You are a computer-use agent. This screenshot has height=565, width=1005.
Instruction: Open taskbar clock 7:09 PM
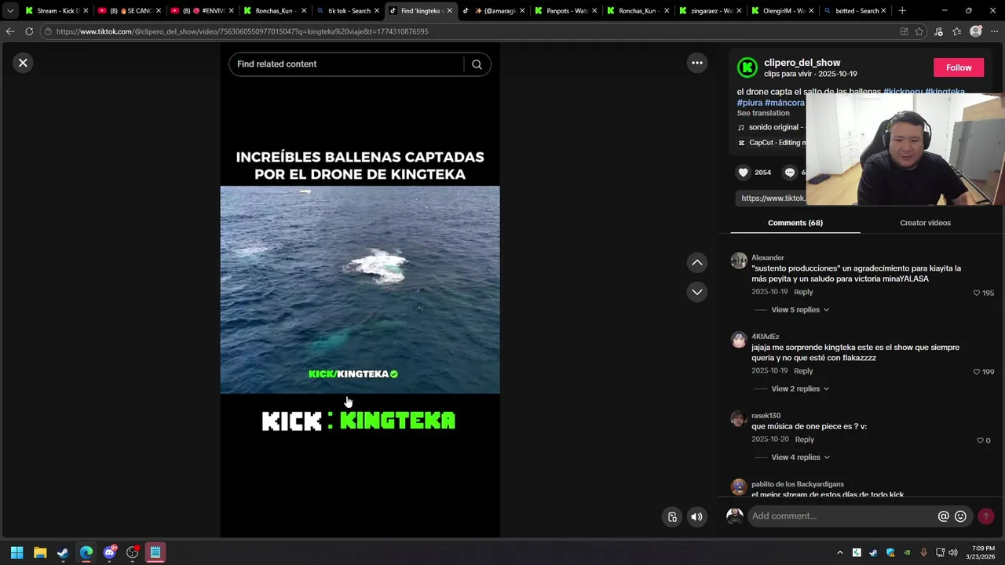pos(983,552)
